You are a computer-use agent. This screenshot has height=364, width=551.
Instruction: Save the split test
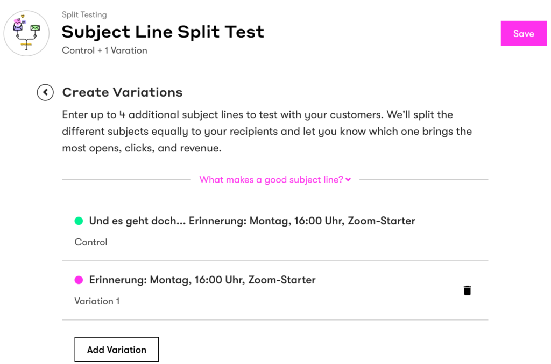point(523,33)
